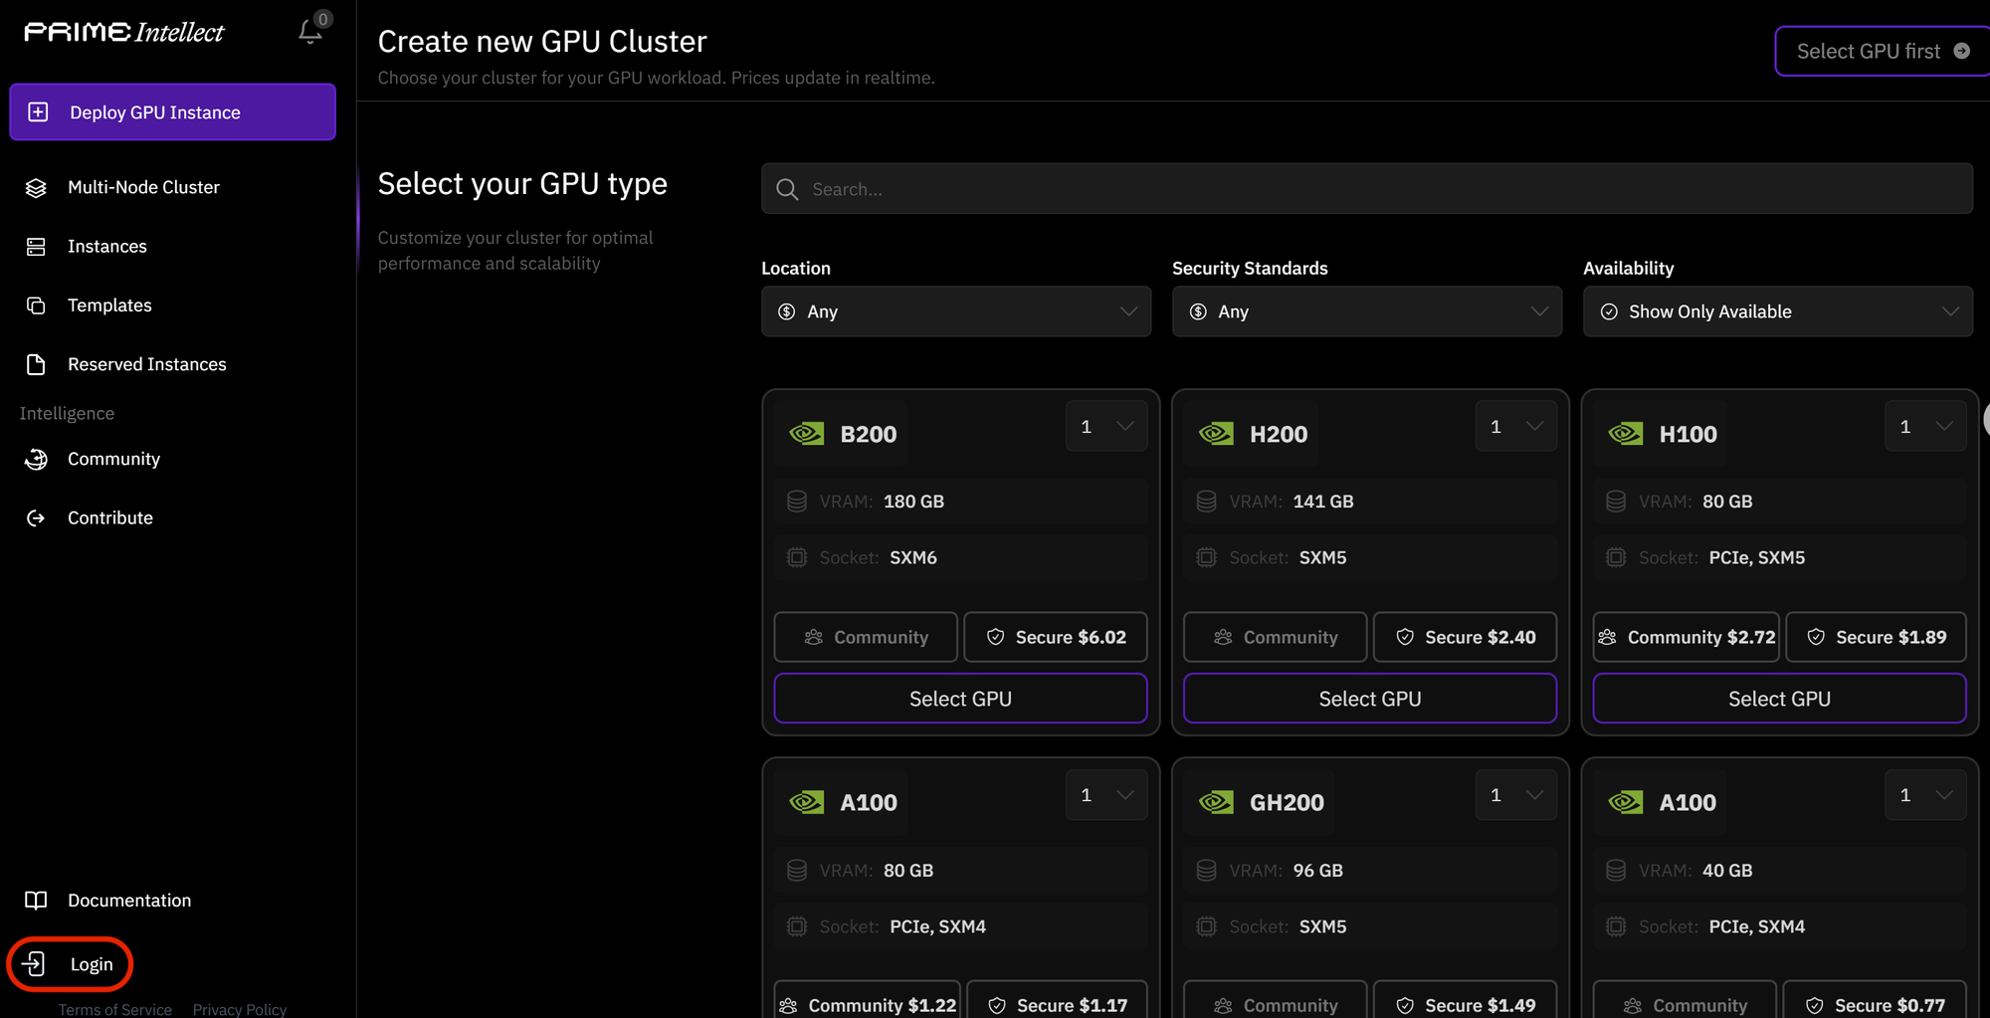Click the Login door icon
This screenshot has height=1018, width=1990.
[34, 963]
